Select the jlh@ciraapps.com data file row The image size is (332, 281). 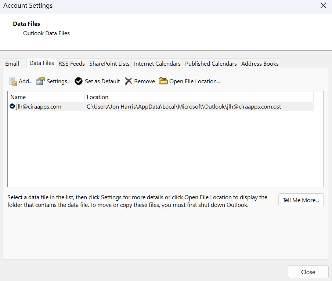pyautogui.click(x=39, y=107)
